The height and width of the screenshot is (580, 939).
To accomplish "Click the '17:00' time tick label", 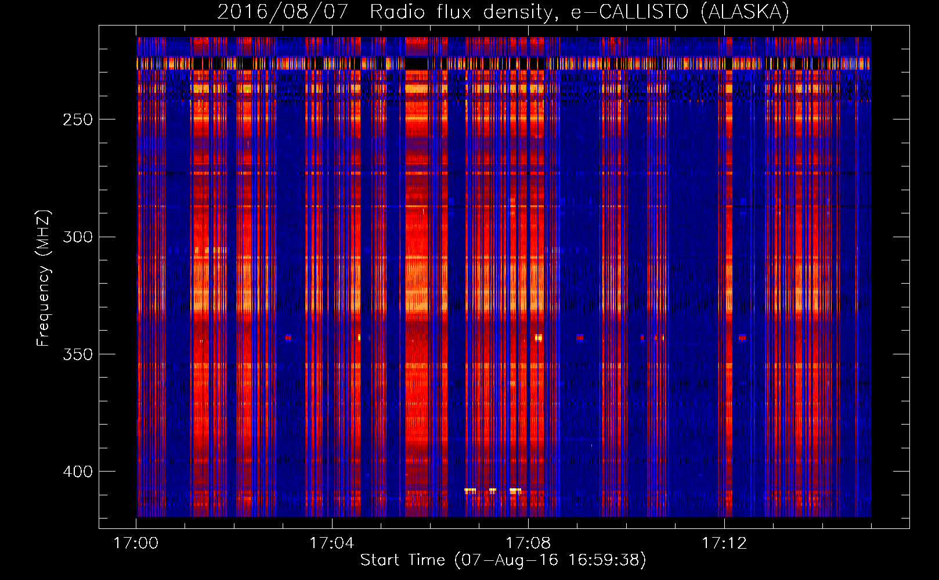I will coord(136,543).
